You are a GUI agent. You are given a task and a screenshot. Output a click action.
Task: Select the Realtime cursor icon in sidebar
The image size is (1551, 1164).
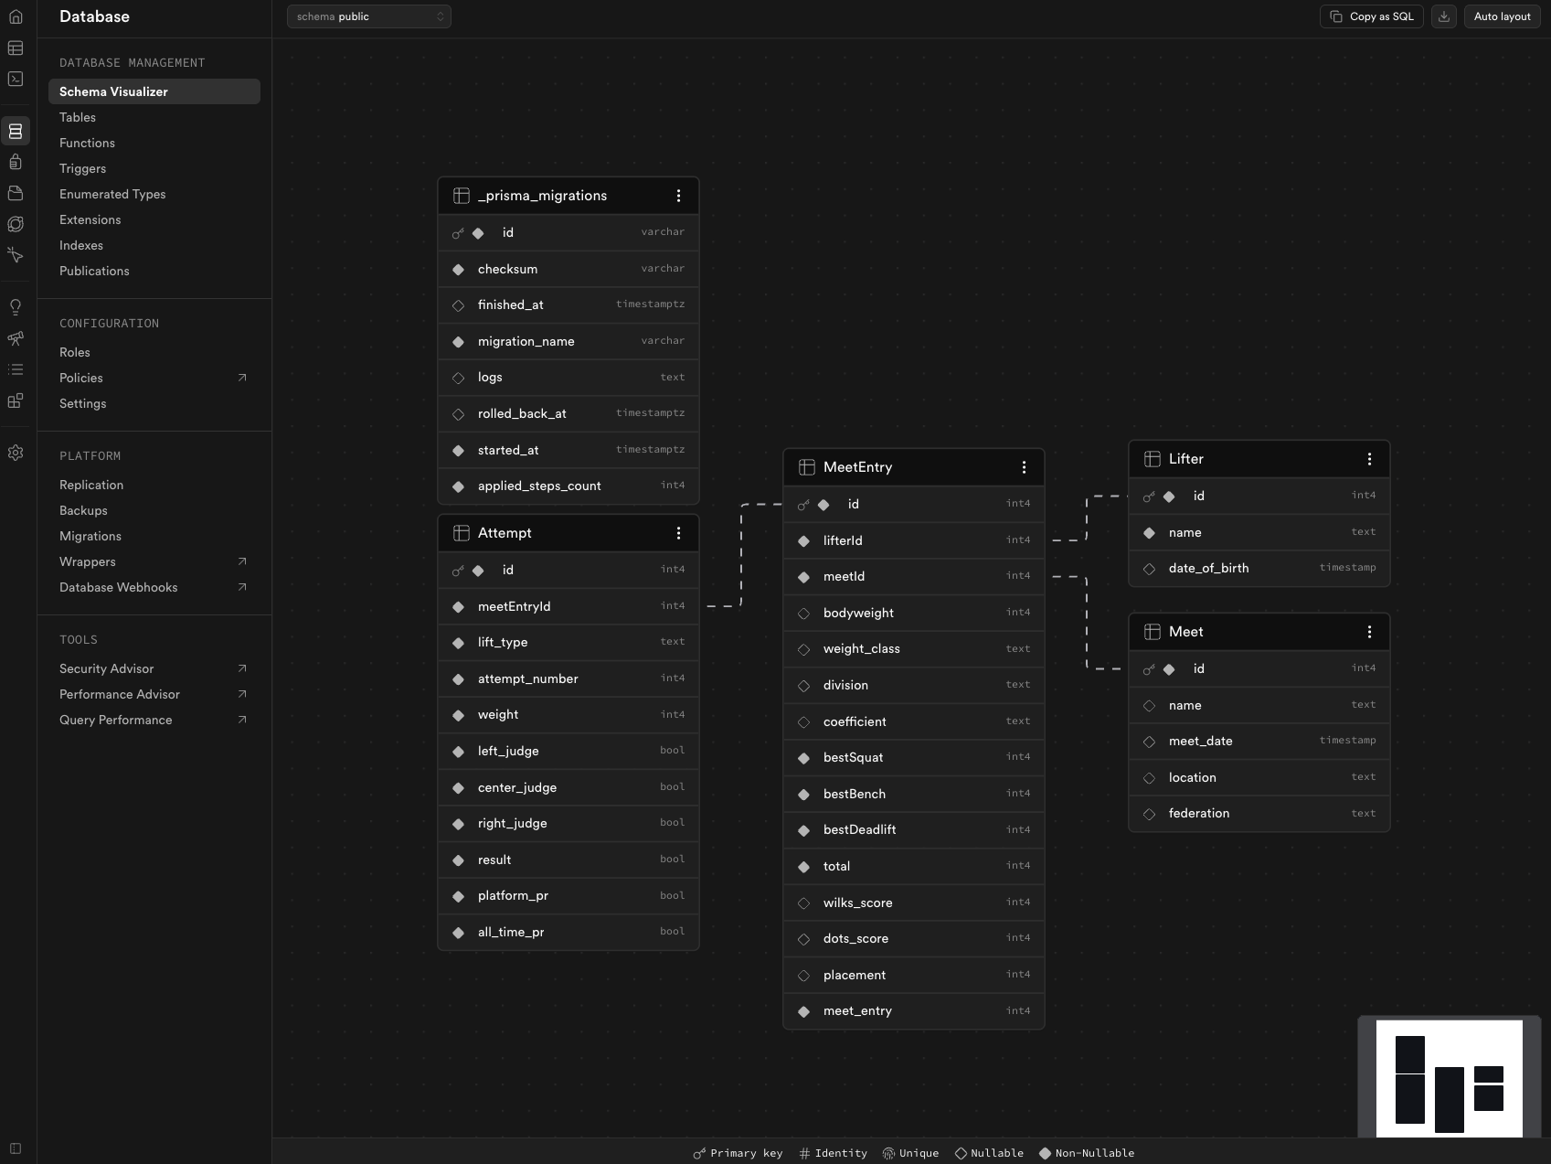pyautogui.click(x=16, y=256)
